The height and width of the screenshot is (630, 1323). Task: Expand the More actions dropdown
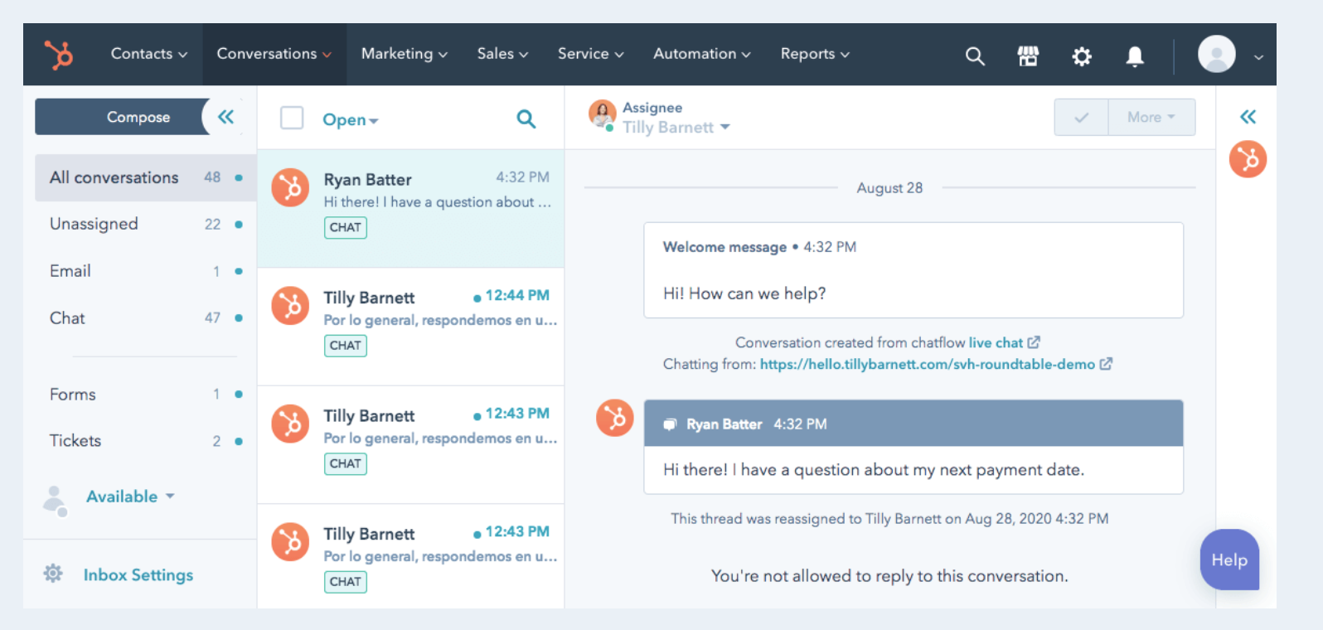pyautogui.click(x=1151, y=118)
